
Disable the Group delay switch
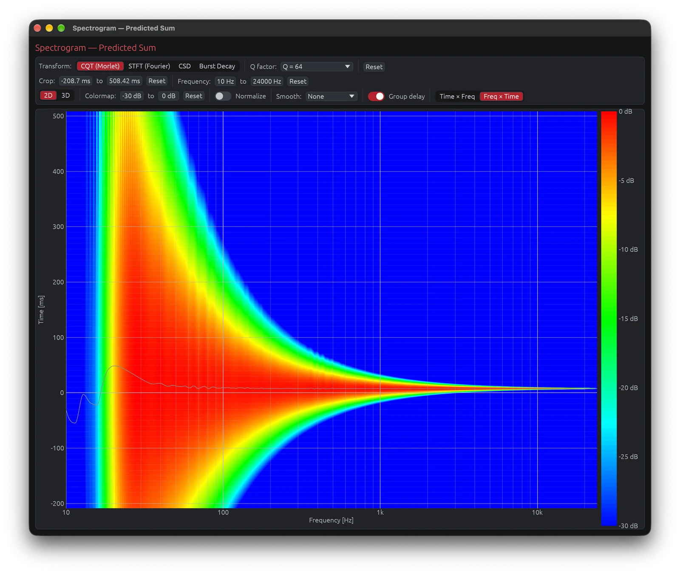coord(376,96)
